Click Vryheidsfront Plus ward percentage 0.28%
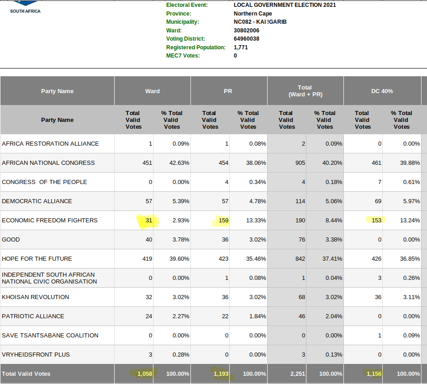427x384 pixels. click(181, 355)
